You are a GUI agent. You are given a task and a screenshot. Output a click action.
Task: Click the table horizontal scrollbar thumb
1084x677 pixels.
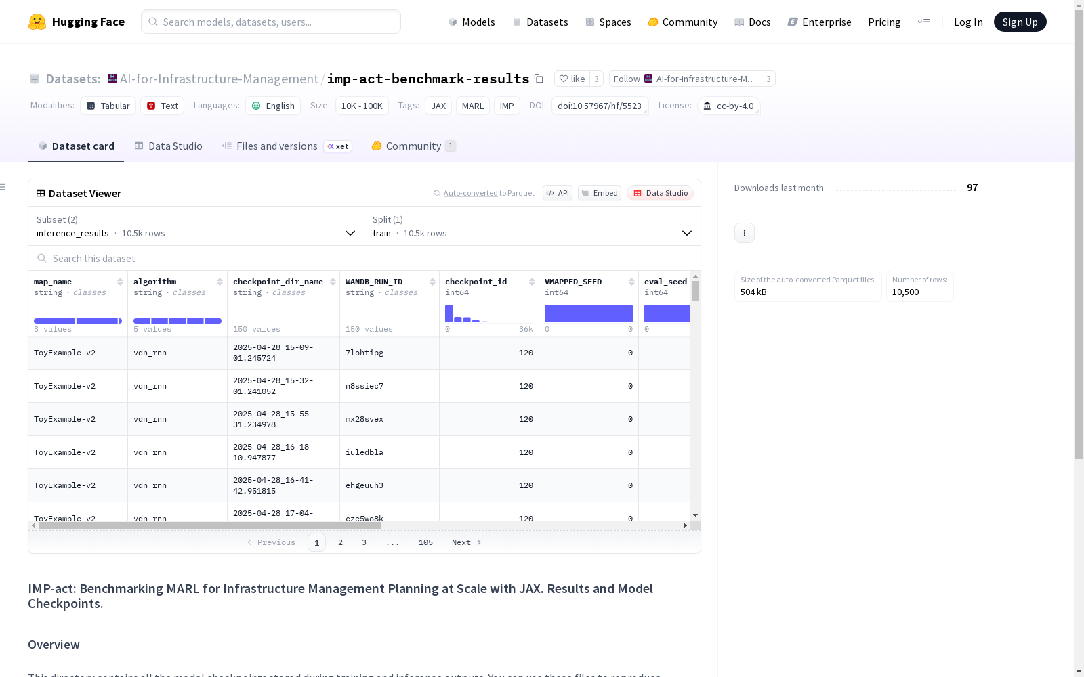(209, 525)
